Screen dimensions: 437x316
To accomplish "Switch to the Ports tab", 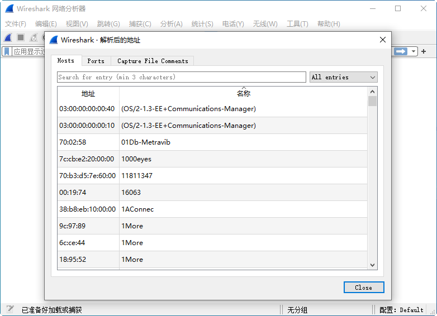I will (96, 61).
